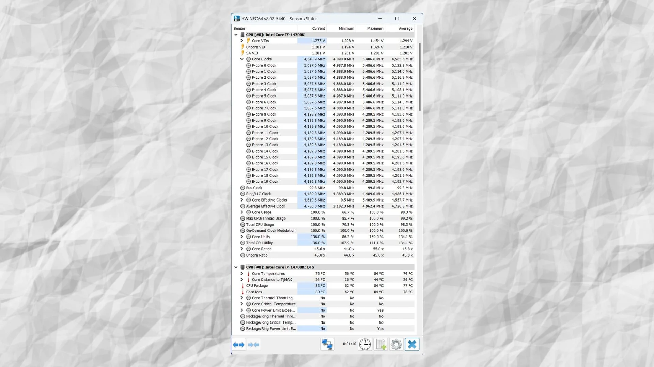Click the elapsed time 0:01:10
Viewport: 654px width, 367px height.
[349, 344]
